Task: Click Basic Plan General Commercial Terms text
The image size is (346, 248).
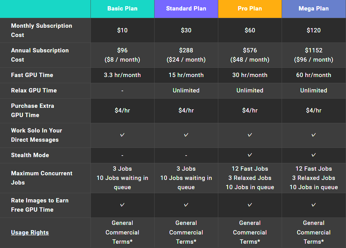Action: (x=122, y=232)
